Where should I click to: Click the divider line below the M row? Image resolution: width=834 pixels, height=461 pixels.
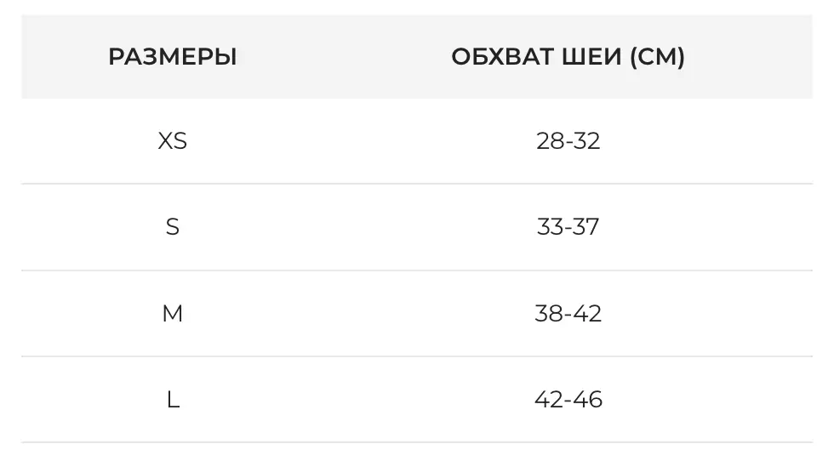417,356
